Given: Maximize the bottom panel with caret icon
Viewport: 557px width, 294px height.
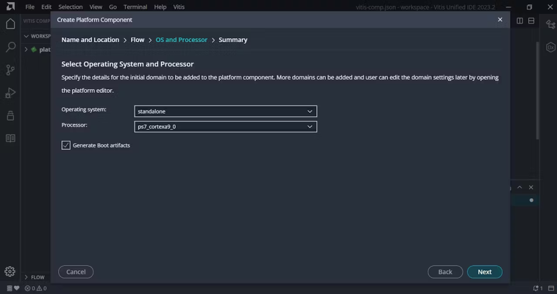Looking at the screenshot, I should tap(520, 187).
